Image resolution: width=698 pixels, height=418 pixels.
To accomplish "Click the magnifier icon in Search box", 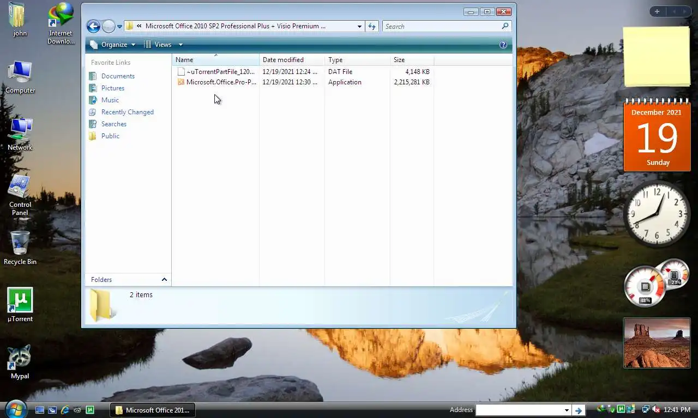I will [x=505, y=26].
